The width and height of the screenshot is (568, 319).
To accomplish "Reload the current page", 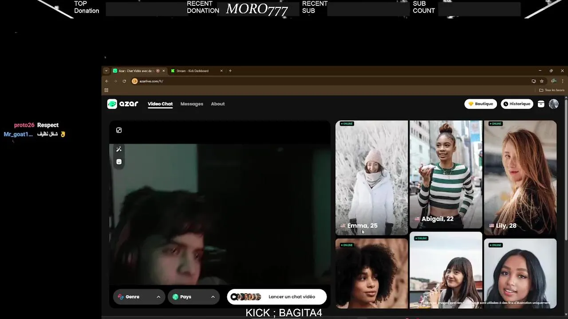I will click(x=124, y=81).
